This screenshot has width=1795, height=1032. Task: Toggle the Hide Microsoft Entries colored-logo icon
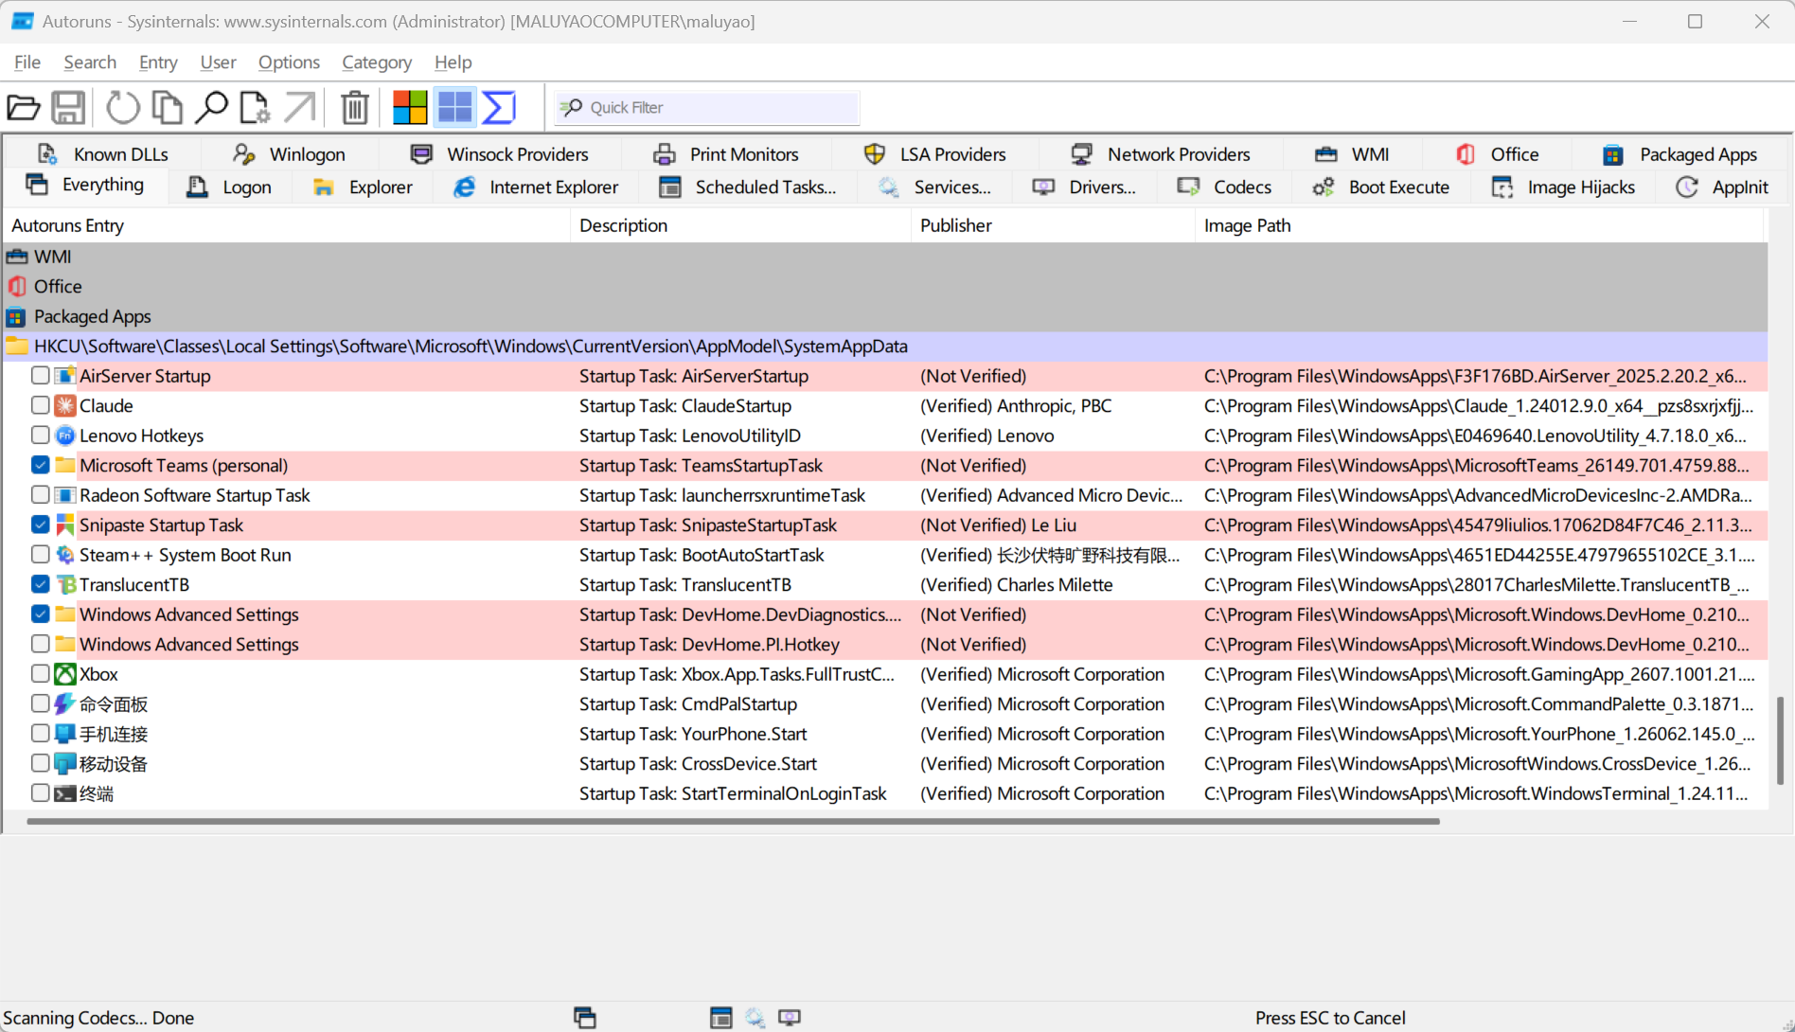pos(410,108)
